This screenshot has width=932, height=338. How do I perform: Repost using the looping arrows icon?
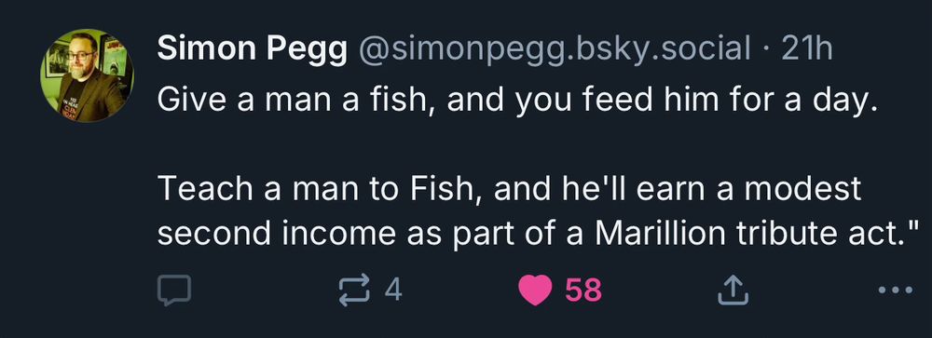[x=353, y=291]
